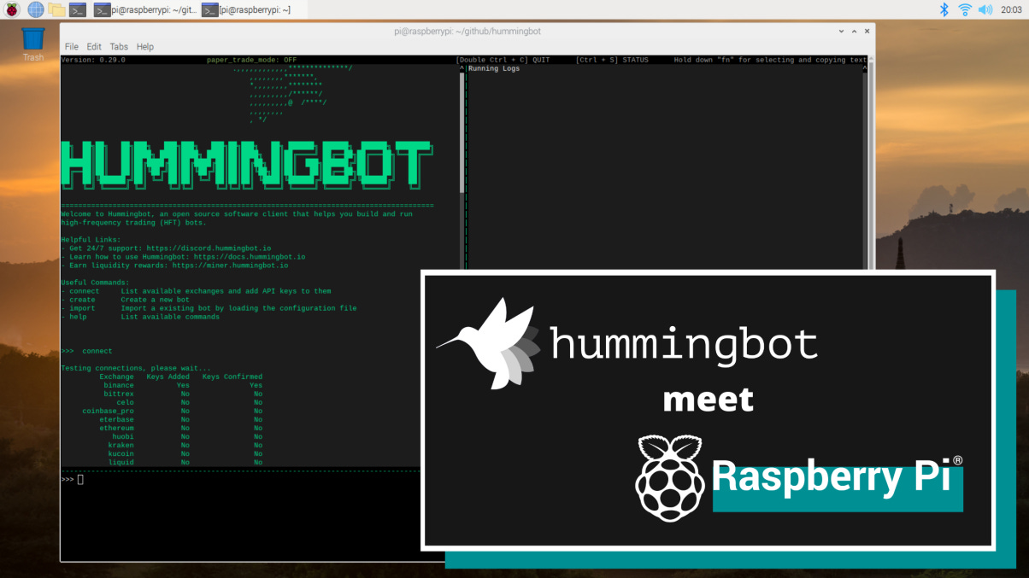Click the 'connect' entry under Useful Commands

click(197, 291)
